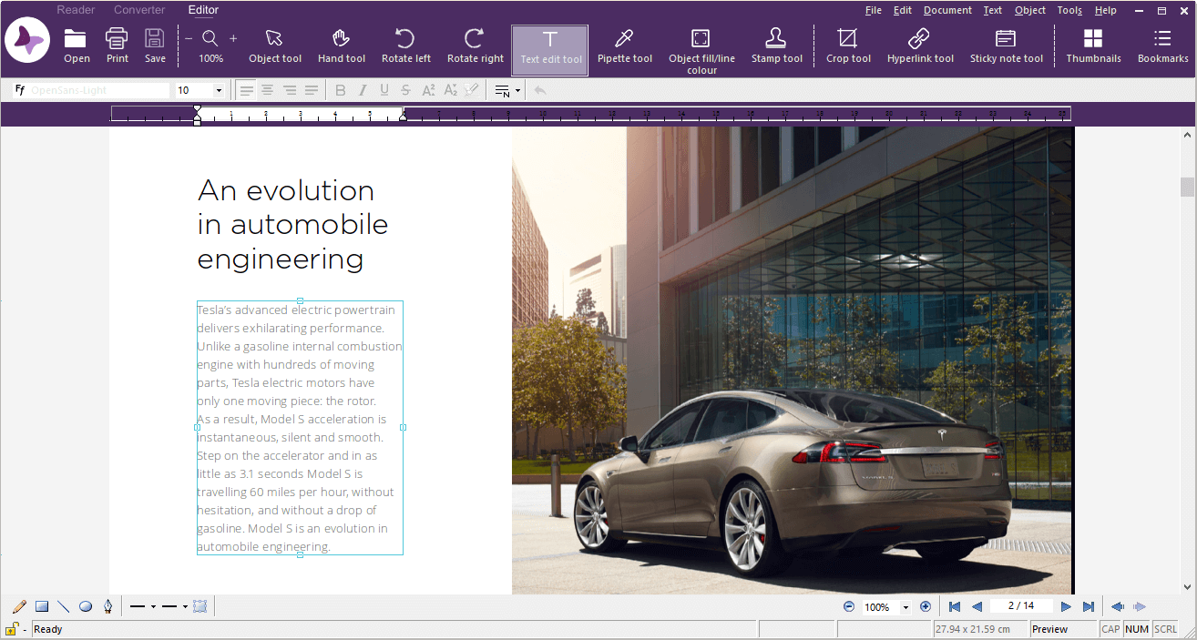Image resolution: width=1197 pixels, height=640 pixels.
Task: Select the Crop tool
Action: click(848, 46)
